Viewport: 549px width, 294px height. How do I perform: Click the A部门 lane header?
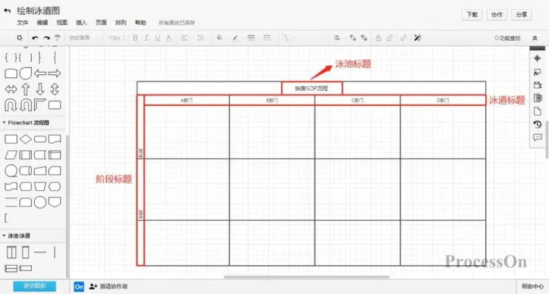(x=187, y=100)
